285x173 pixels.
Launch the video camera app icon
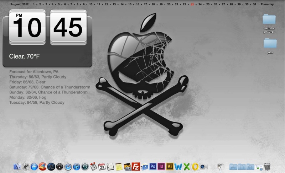[x=204, y=167]
